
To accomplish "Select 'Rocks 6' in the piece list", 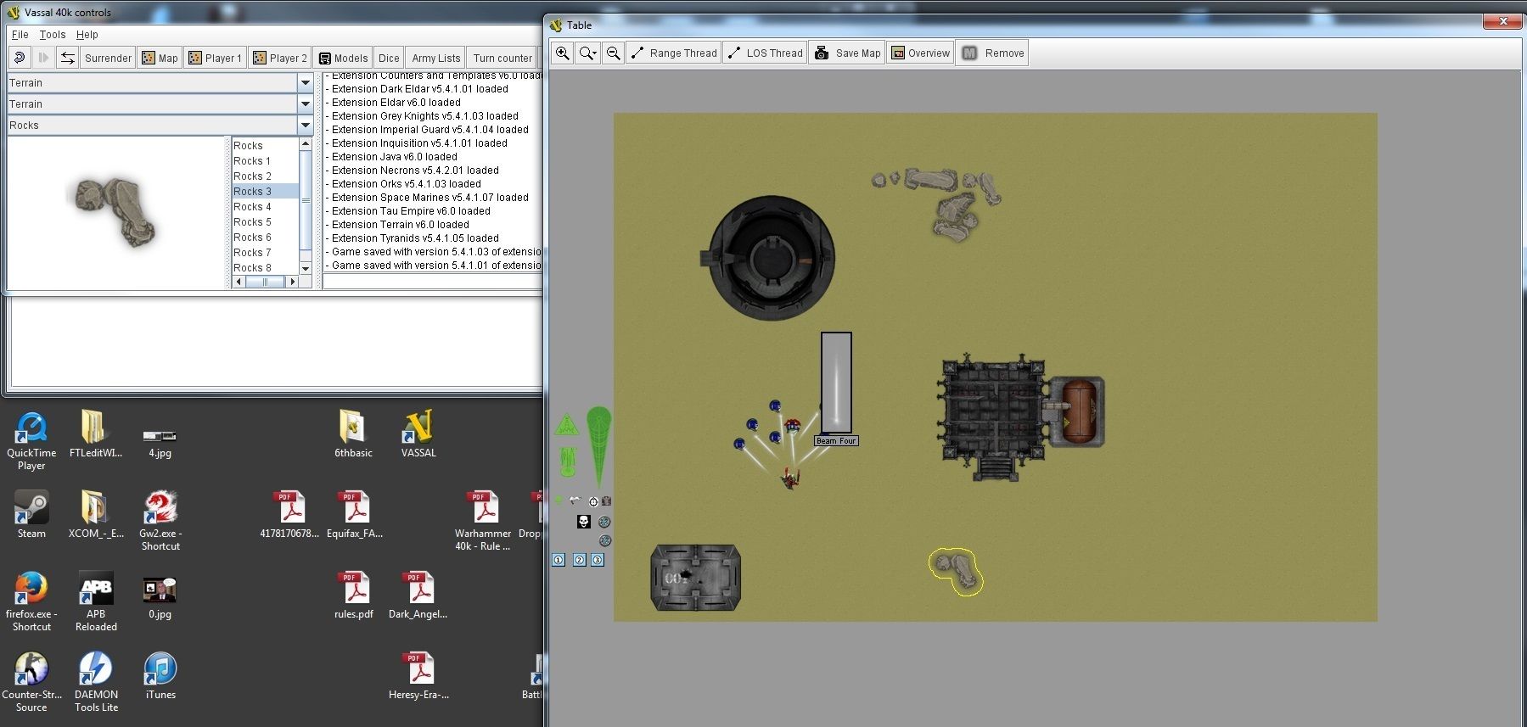I will pos(265,237).
